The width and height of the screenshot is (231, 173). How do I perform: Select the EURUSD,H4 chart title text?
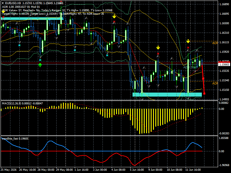(x=13, y=3)
